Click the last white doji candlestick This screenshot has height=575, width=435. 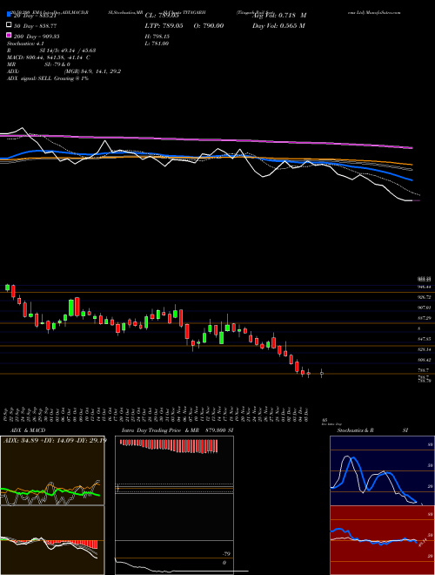[322, 373]
